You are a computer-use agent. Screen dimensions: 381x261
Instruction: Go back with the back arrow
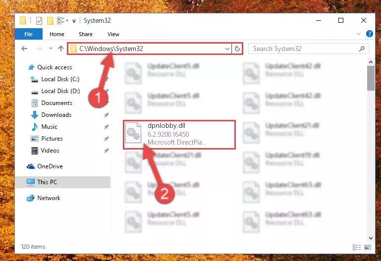(x=24, y=49)
